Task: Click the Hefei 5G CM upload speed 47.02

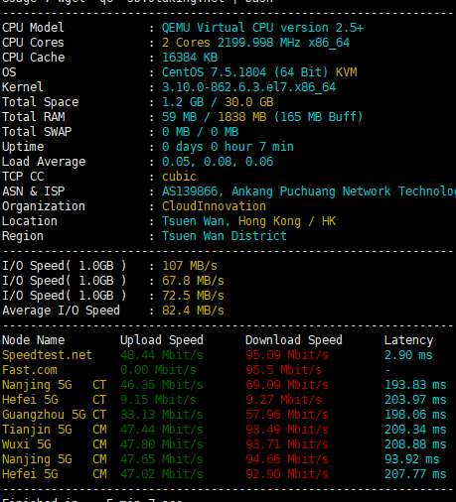Action: (x=162, y=474)
